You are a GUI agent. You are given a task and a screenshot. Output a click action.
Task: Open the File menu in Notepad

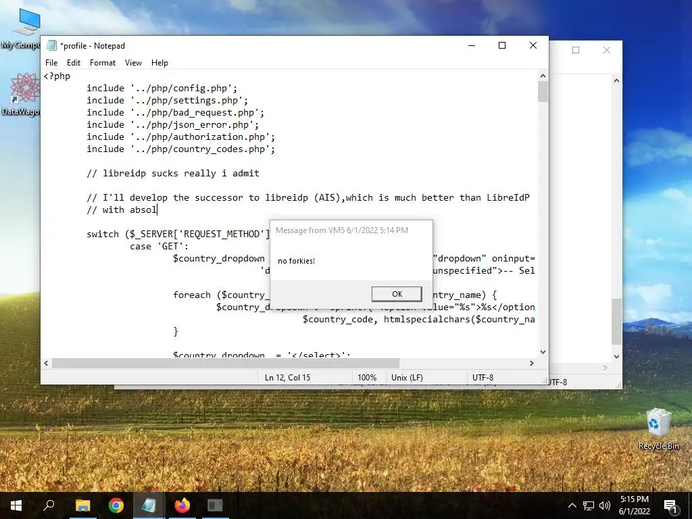click(x=51, y=63)
